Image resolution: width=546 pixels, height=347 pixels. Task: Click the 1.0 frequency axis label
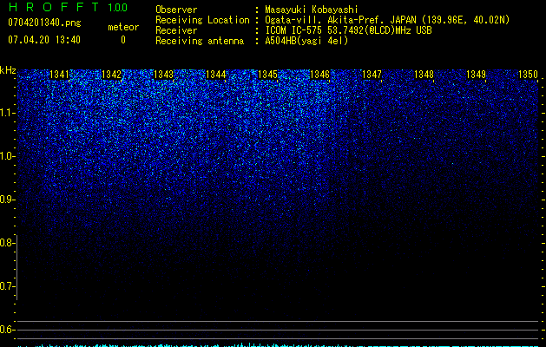(x=6, y=156)
